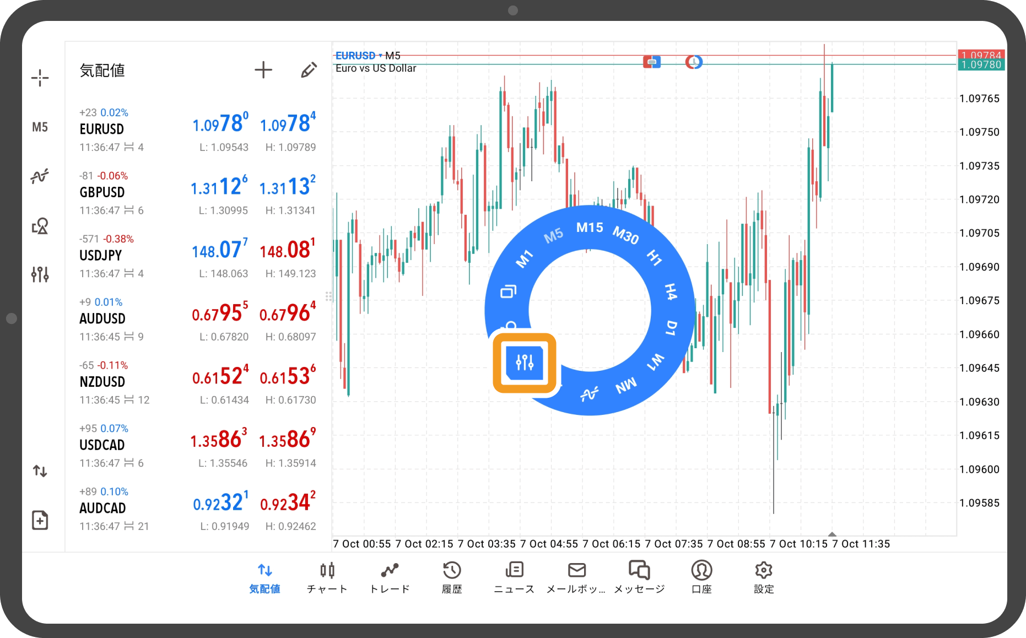Click the red sell order marker on chart
The width and height of the screenshot is (1026, 638).
(x=651, y=62)
